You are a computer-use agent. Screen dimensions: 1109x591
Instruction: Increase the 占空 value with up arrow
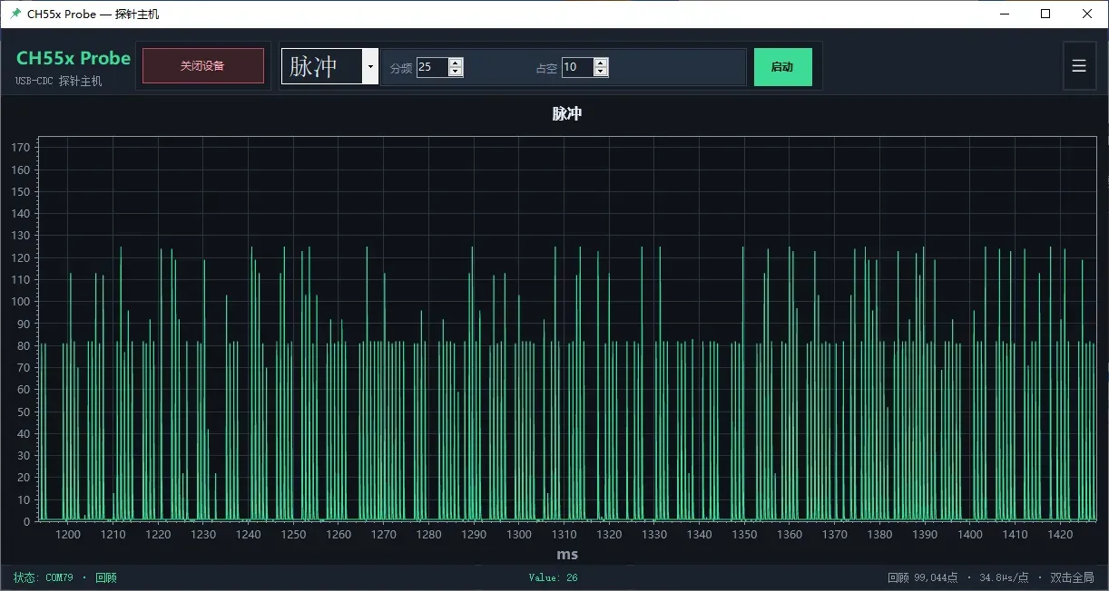pyautogui.click(x=601, y=63)
